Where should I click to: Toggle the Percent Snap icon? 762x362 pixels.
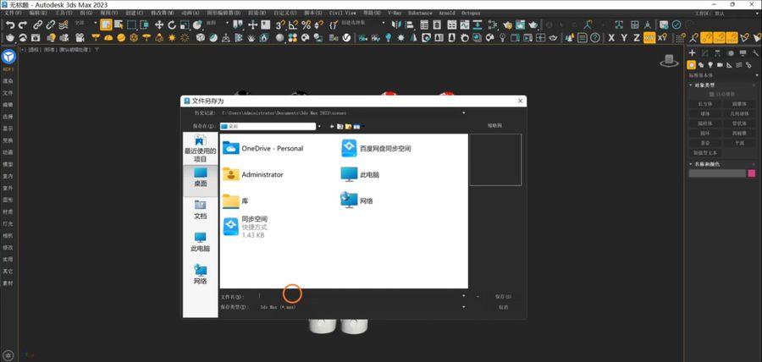click(x=306, y=25)
